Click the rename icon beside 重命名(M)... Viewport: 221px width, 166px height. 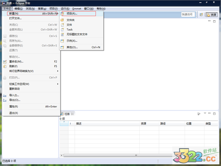5,62
